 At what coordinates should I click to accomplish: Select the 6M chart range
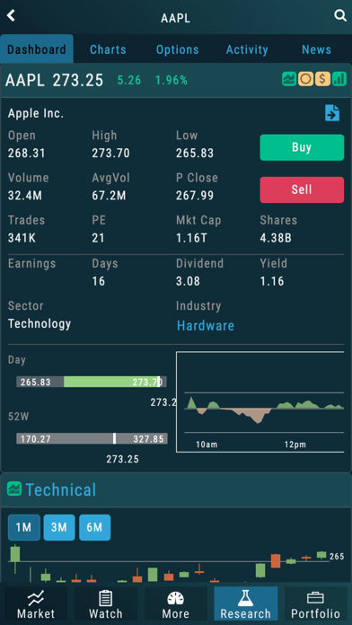coord(95,527)
